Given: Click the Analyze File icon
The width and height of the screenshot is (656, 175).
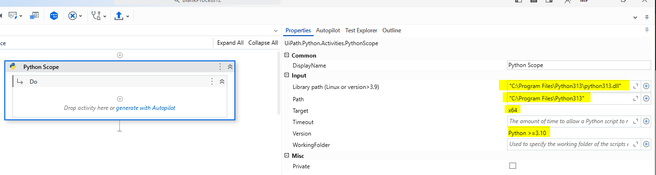Looking at the screenshot, I should pos(96,16).
